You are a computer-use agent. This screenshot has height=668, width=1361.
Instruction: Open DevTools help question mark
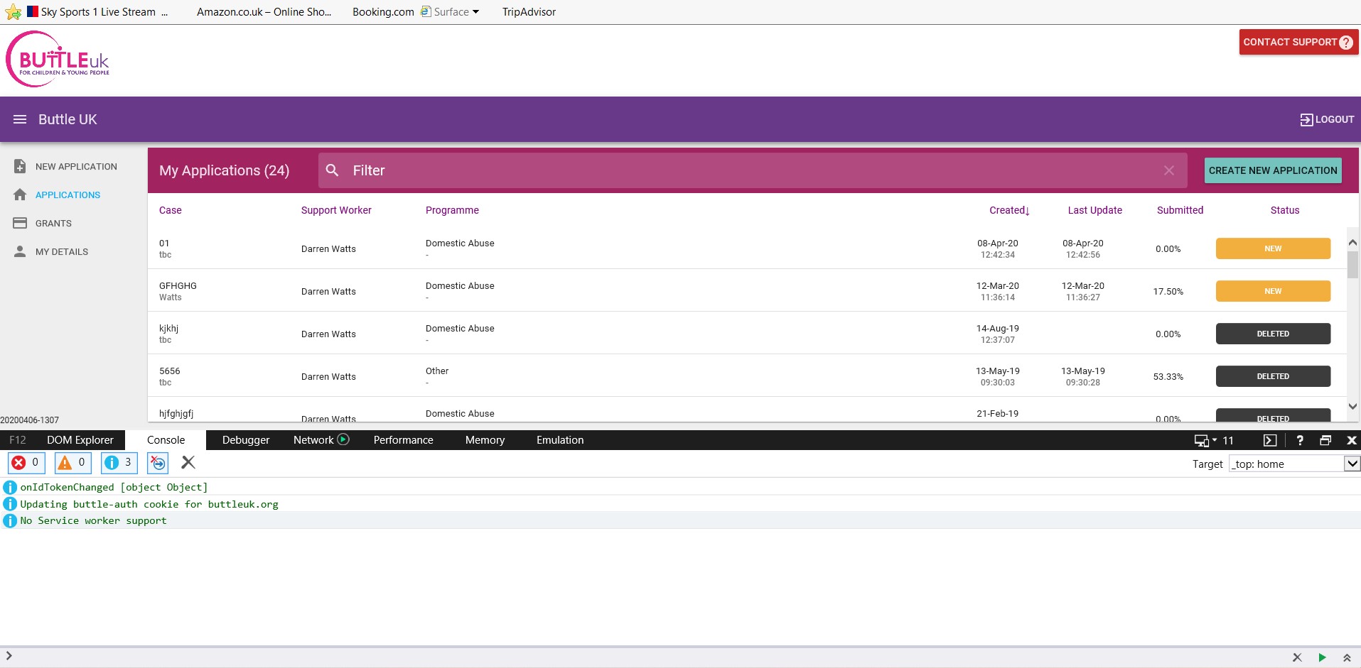click(x=1300, y=440)
